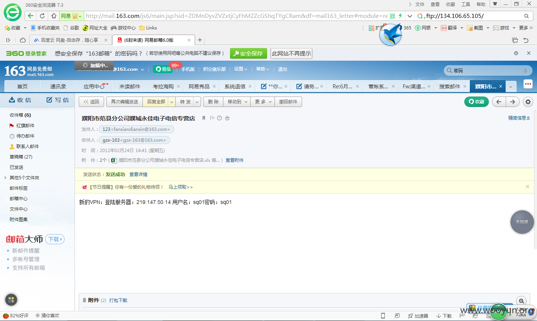Switch to 未读邮件 tab
Viewport: 537px width, 321px height.
pyautogui.click(x=130, y=86)
